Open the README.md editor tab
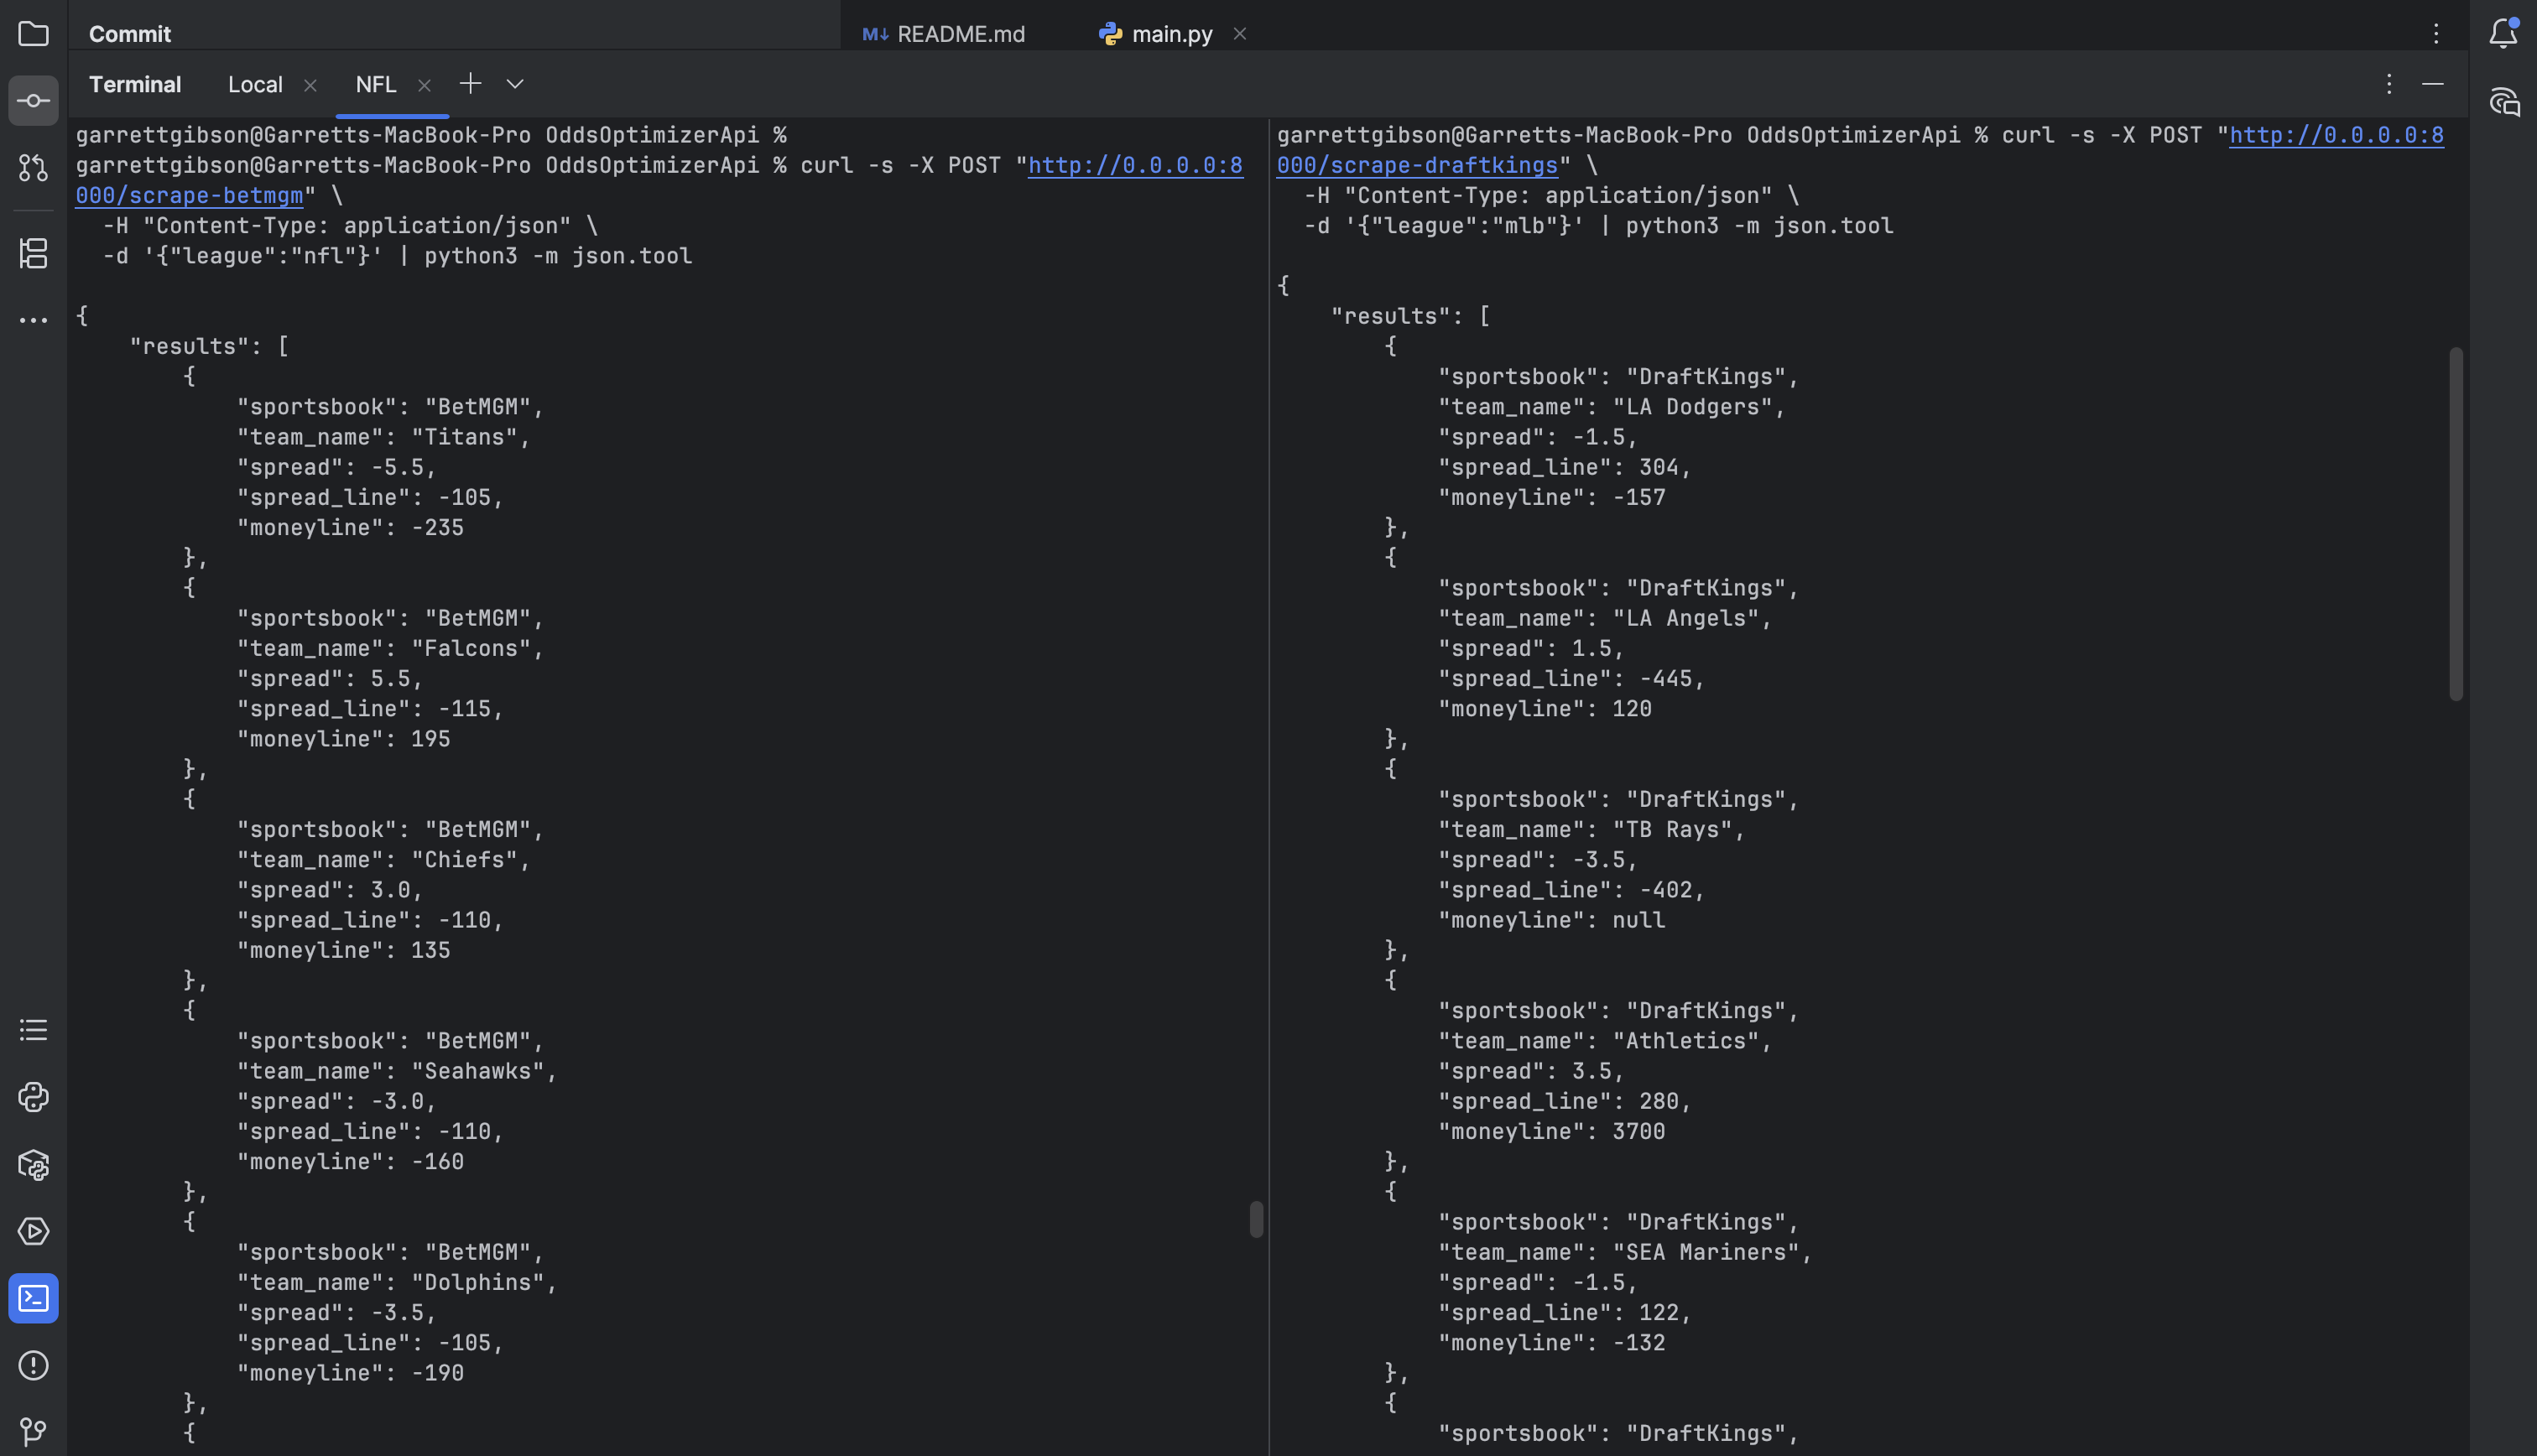This screenshot has width=2537, height=1456. [x=943, y=34]
